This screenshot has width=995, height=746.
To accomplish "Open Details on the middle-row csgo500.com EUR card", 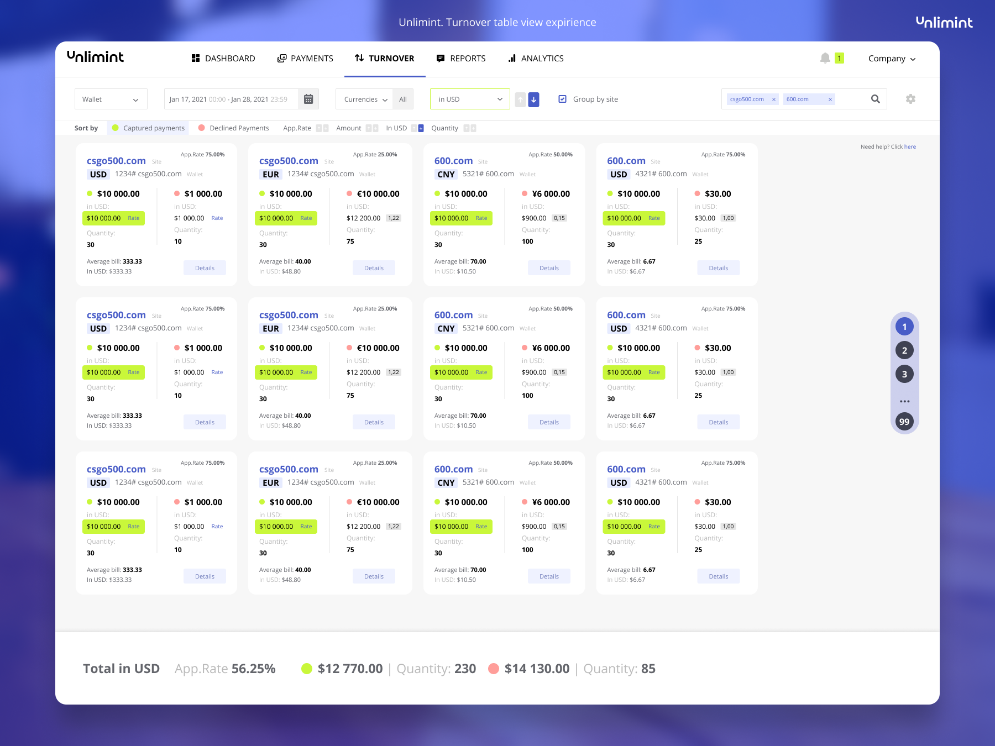I will [374, 422].
